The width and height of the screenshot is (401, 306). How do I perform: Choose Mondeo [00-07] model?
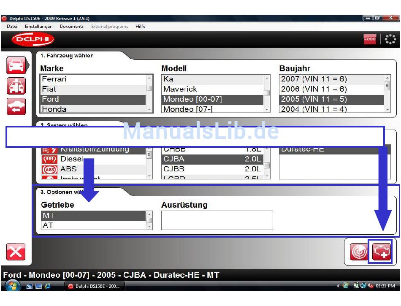[x=212, y=100]
